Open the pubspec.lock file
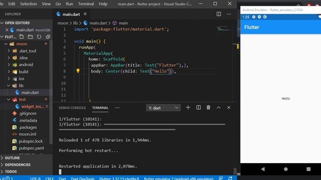The height and width of the screenshot is (180, 321). click(x=31, y=141)
